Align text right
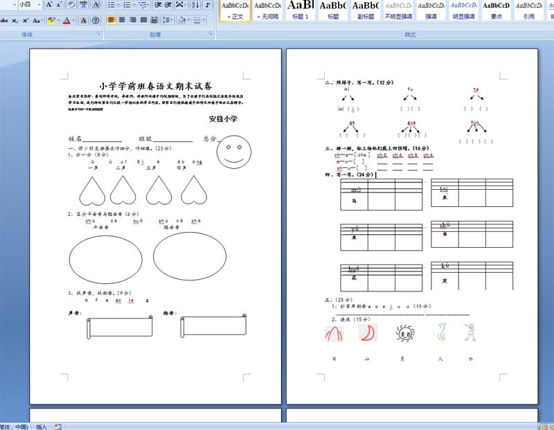Image resolution: width=554 pixels, height=430 pixels. 133,20
